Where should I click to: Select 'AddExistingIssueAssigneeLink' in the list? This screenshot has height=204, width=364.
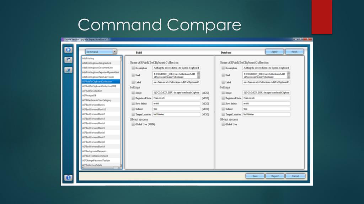pos(101,63)
